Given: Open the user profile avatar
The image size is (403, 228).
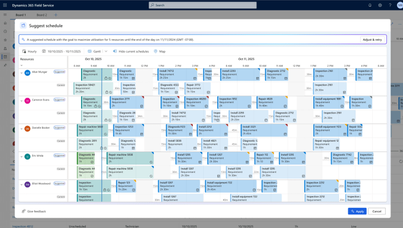Looking at the screenshot, I should [x=400, y=5].
